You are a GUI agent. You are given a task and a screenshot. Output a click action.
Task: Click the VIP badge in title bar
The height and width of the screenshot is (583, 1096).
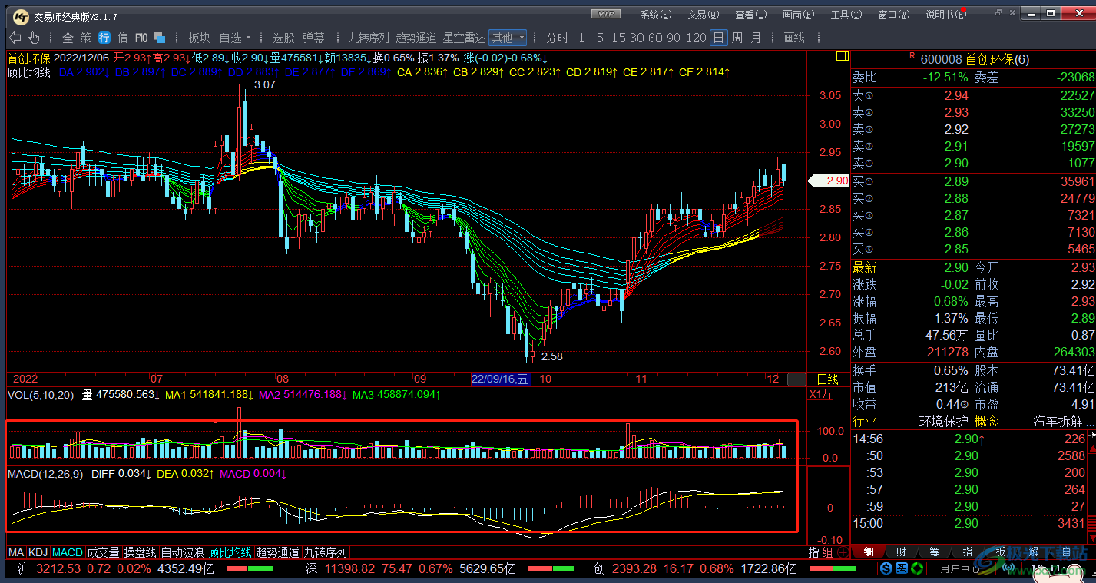607,14
